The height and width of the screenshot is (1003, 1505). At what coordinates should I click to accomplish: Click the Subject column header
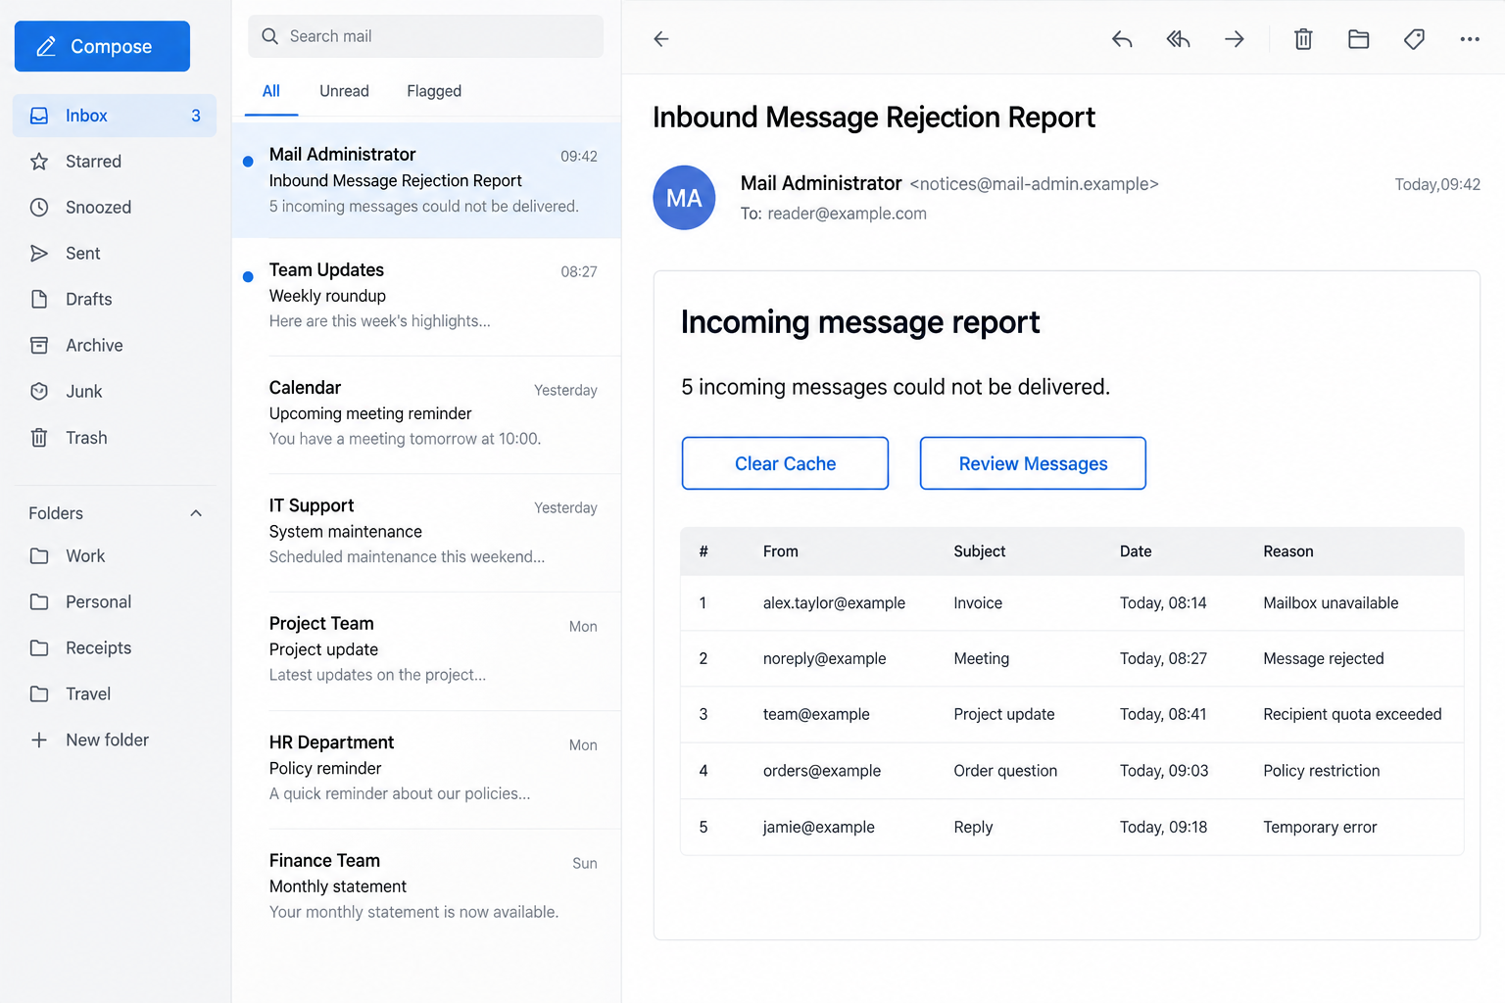(x=979, y=551)
